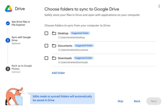Image resolution: width=166 pixels, height=109 pixels.
Task: Click the Desktop folder icon
Action: [x=54, y=33]
